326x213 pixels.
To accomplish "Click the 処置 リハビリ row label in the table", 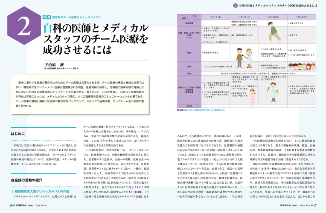I will tap(189, 35).
